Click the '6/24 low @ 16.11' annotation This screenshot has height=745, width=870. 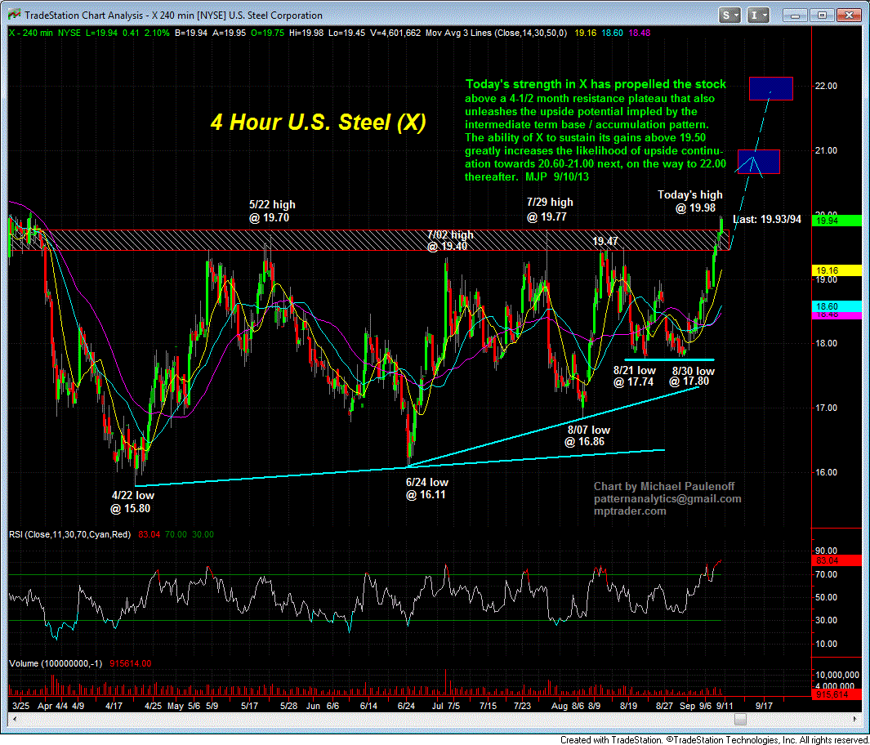(426, 488)
